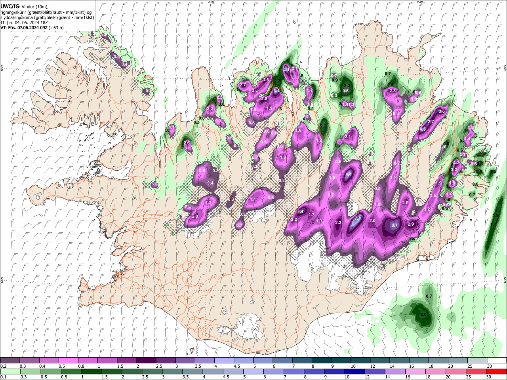This screenshot has width=507, height=380.
Task: Click the 15W longitude label at top
Action: pyautogui.click(x=419, y=2)
